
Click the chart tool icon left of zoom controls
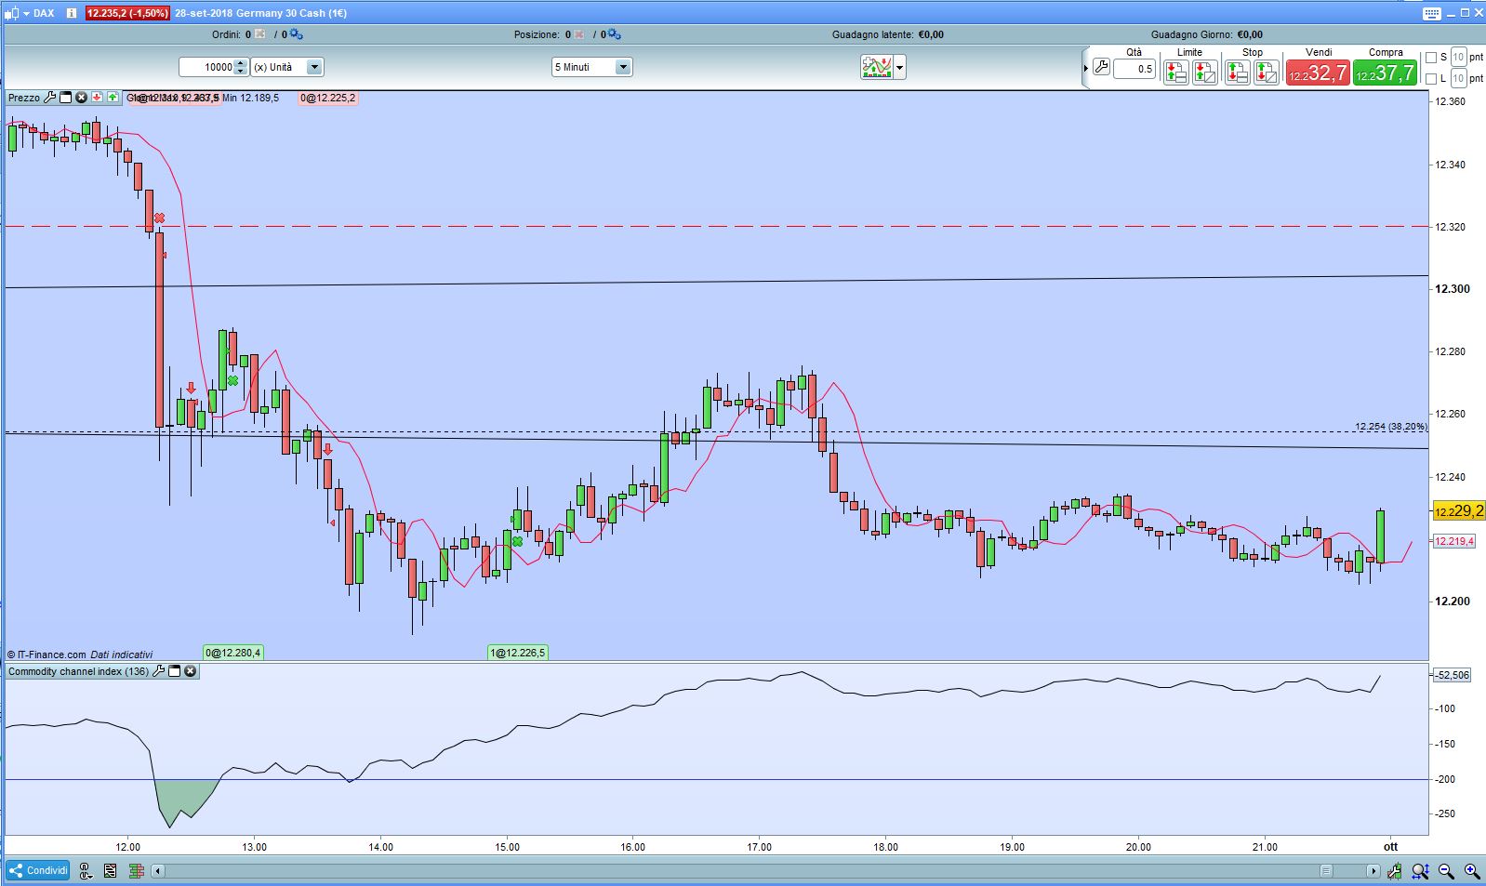(x=1394, y=871)
